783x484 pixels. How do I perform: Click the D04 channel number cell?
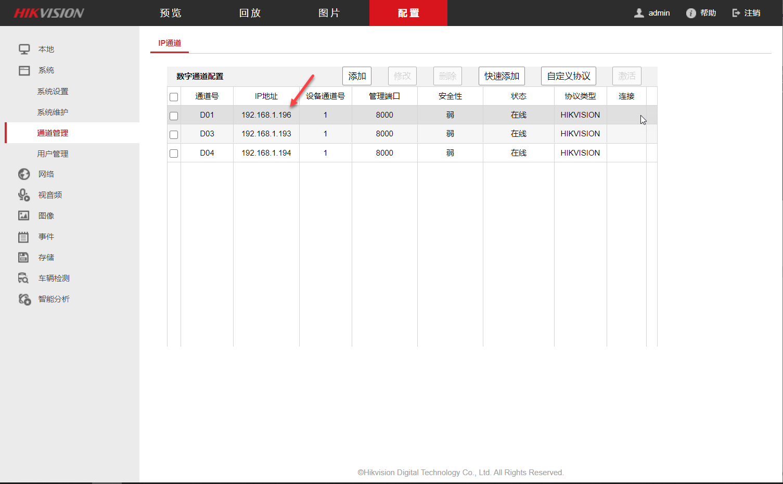207,153
